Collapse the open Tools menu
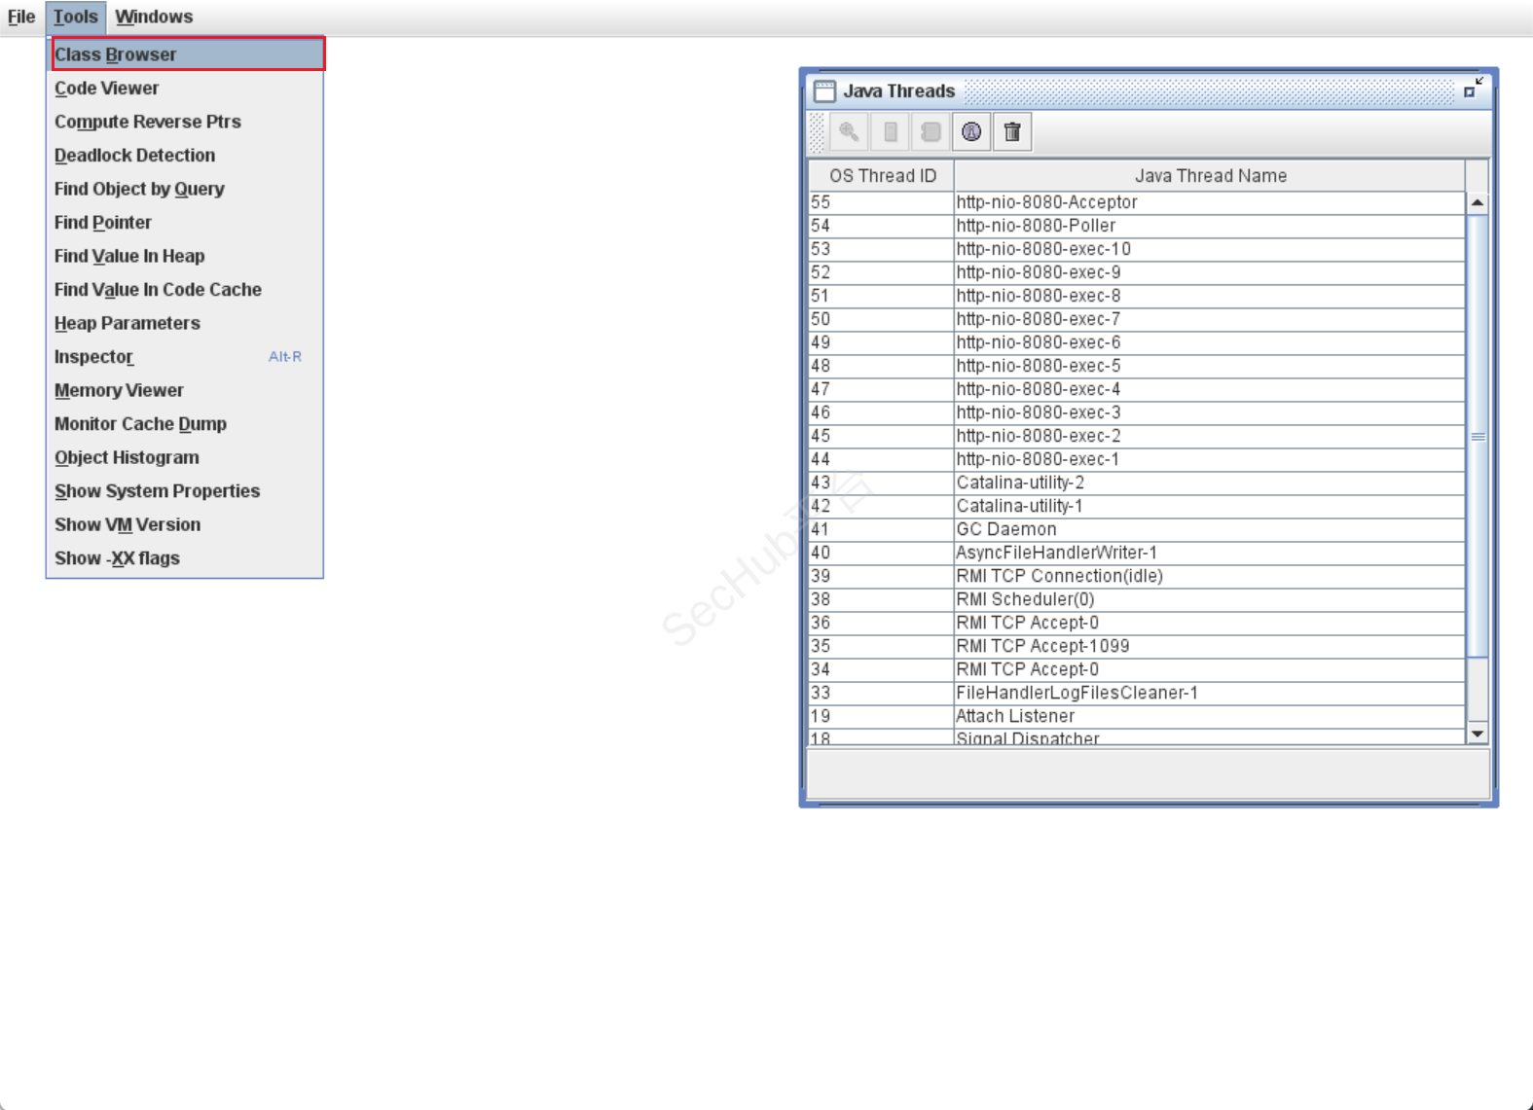1533x1110 pixels. click(75, 17)
